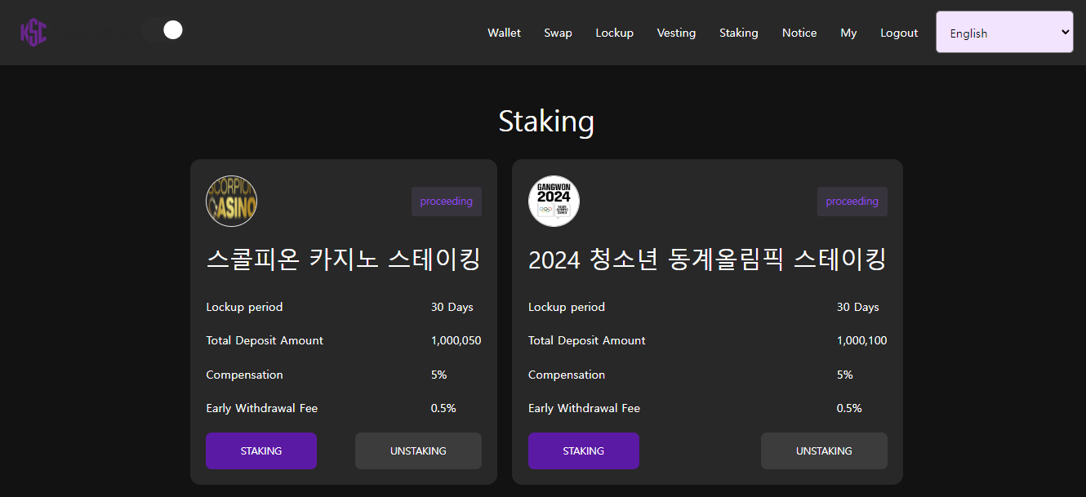Click the Scorpion Casino round logo
The width and height of the screenshot is (1086, 497).
[x=231, y=201]
